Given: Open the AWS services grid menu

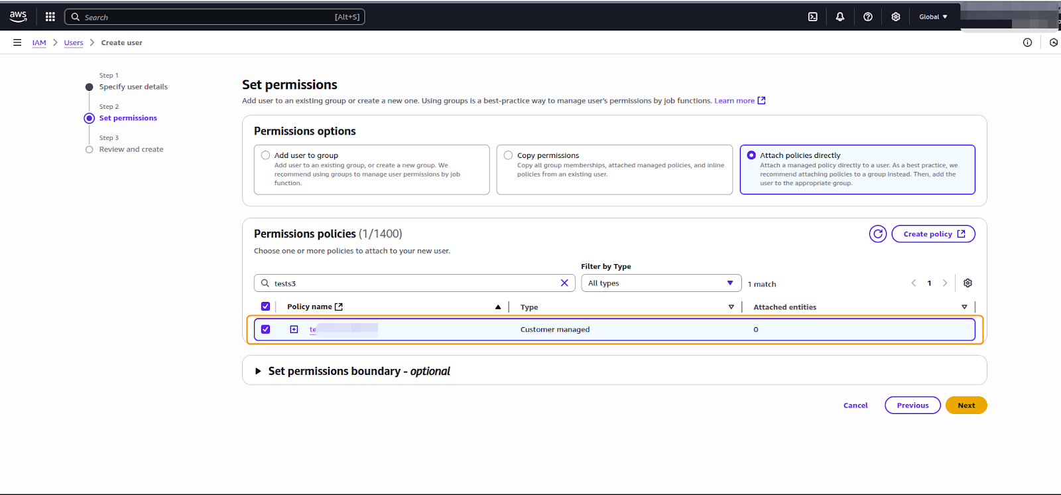Looking at the screenshot, I should (50, 17).
